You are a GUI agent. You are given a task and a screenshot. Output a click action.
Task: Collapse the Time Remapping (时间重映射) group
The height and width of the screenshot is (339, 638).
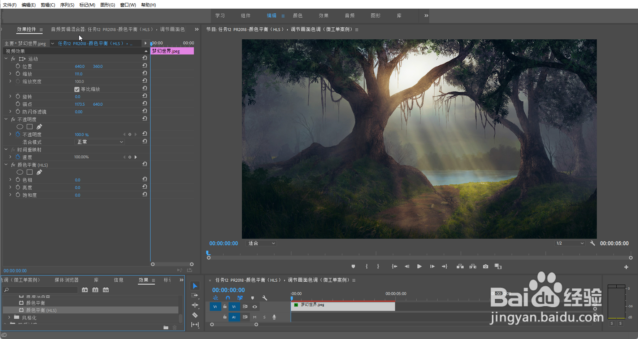[6, 149]
